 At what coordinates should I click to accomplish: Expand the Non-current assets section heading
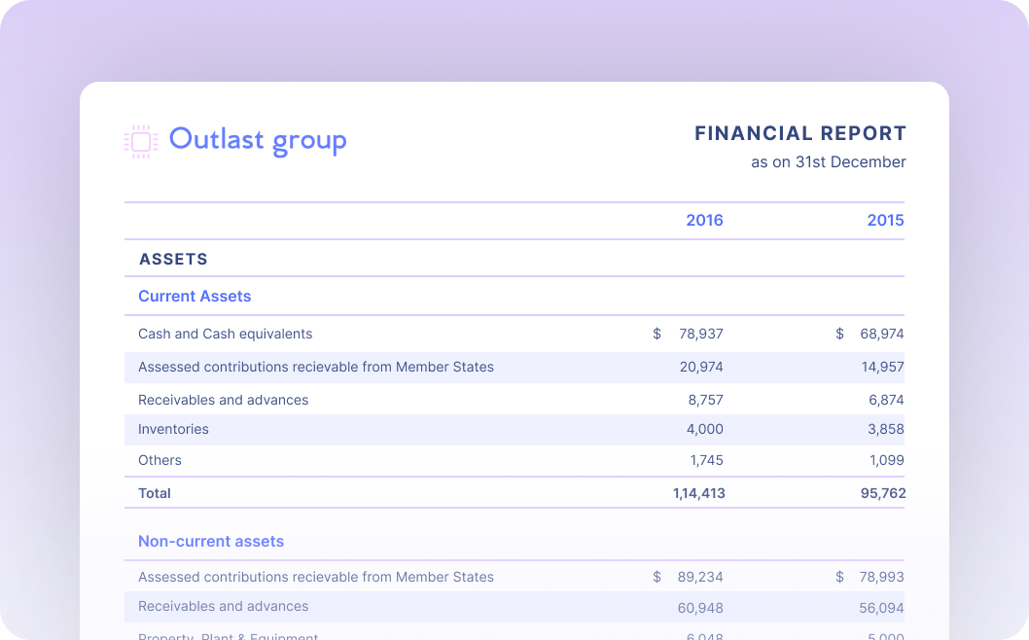click(x=211, y=542)
